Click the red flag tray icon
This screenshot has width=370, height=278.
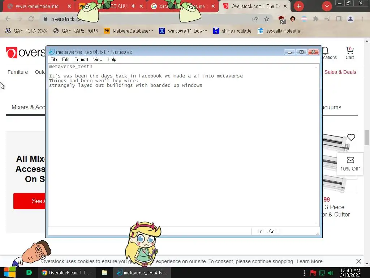coord(313,273)
